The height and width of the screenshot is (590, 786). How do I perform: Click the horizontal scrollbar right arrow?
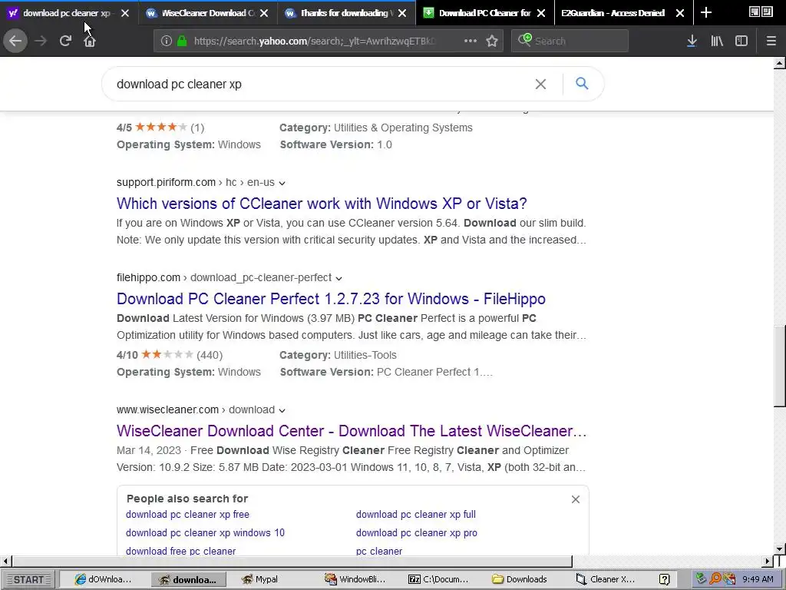(x=768, y=561)
